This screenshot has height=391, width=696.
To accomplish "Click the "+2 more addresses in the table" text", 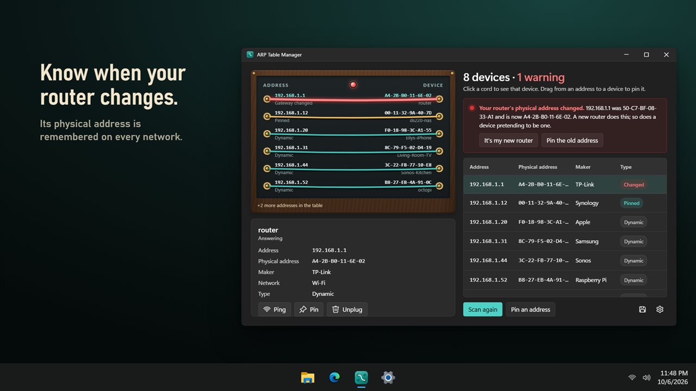I will 290,205.
